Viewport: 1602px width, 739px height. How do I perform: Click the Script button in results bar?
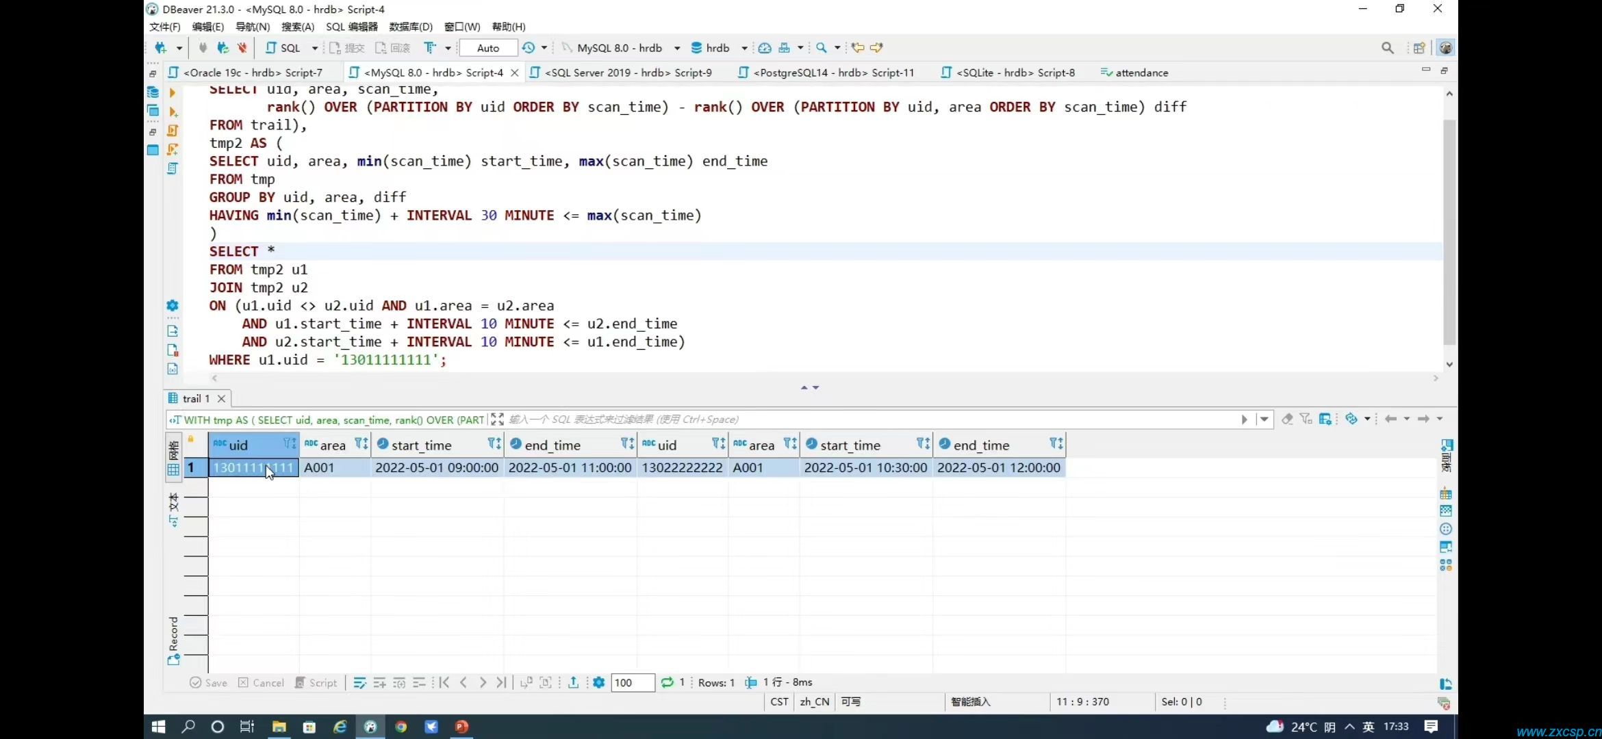pyautogui.click(x=316, y=682)
